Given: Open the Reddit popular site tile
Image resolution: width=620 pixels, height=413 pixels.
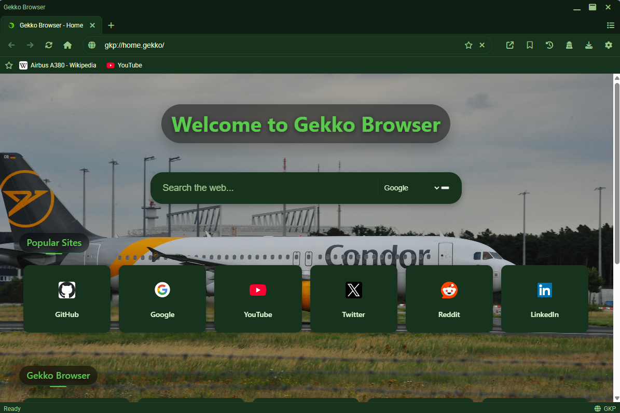Looking at the screenshot, I should (449, 299).
